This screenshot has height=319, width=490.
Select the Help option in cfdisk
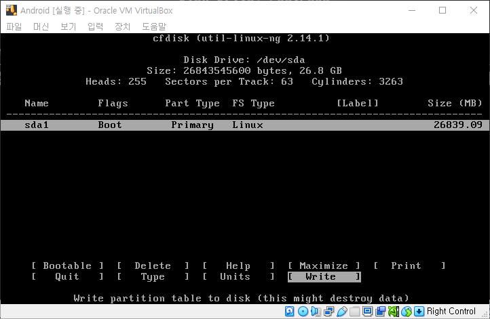pos(238,265)
